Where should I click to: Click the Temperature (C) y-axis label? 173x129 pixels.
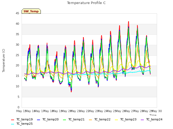(x=4, y=60)
